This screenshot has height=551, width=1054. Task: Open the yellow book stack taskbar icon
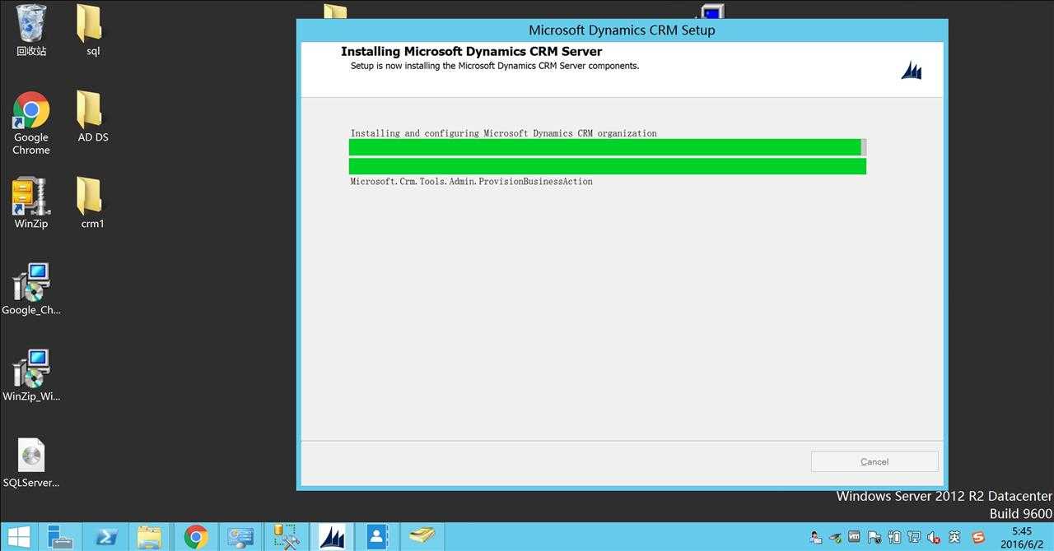click(x=422, y=537)
